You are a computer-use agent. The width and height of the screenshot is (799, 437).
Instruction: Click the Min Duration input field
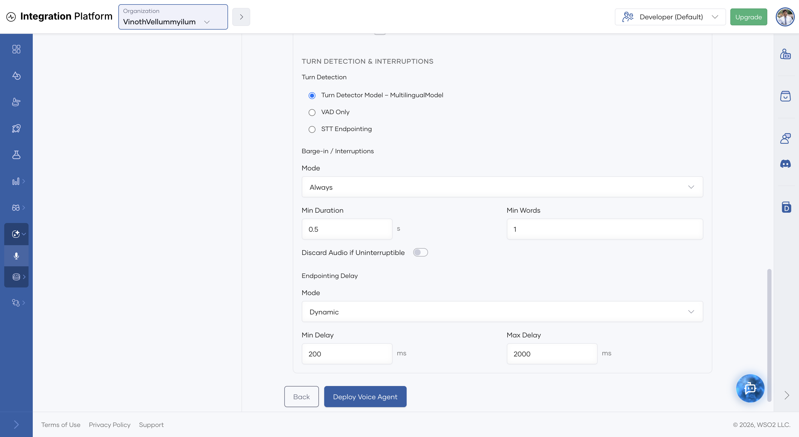click(x=347, y=229)
